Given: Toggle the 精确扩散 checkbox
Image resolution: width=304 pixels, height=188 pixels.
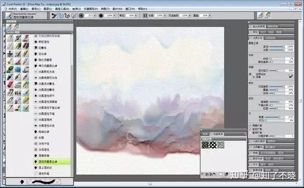Looking at the screenshot, I should point(250,125).
